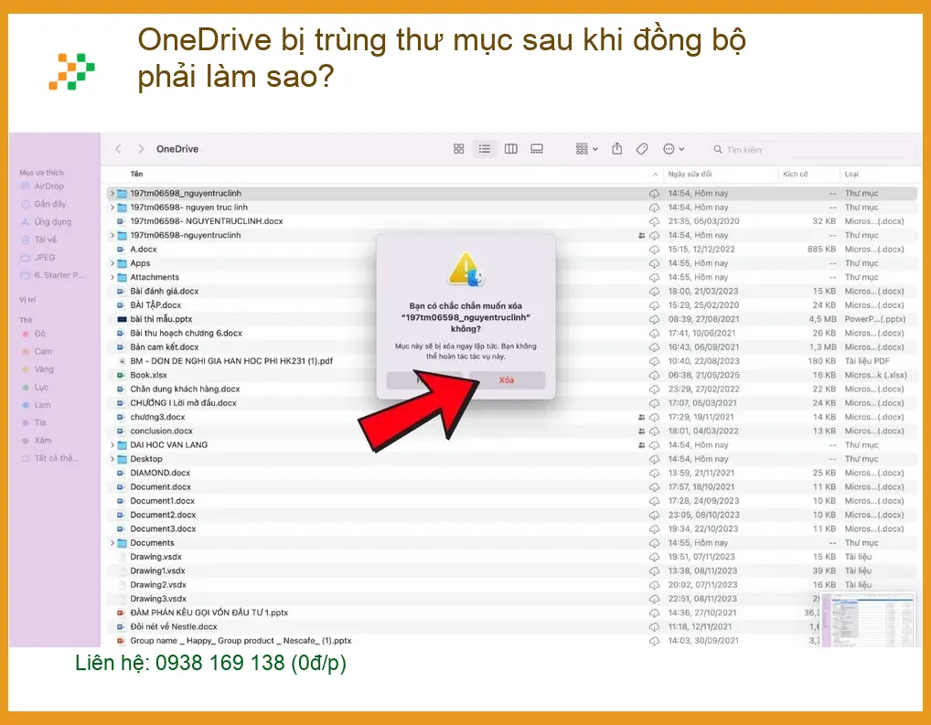Screen dimensions: 931x725
Task: Click shared-people icon on conclusion.docx row
Action: click(x=641, y=432)
